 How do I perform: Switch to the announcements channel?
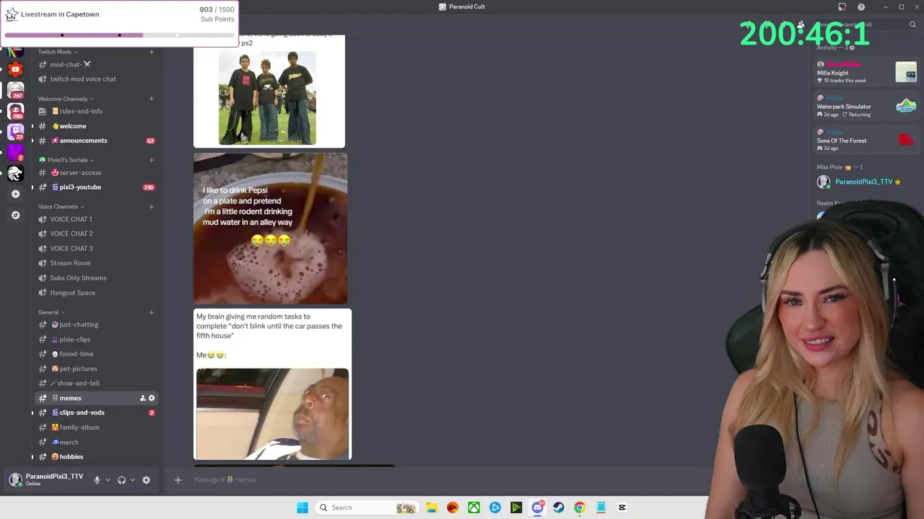(95, 141)
